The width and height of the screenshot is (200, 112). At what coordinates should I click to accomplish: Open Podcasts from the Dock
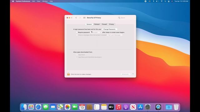[x=126, y=107]
